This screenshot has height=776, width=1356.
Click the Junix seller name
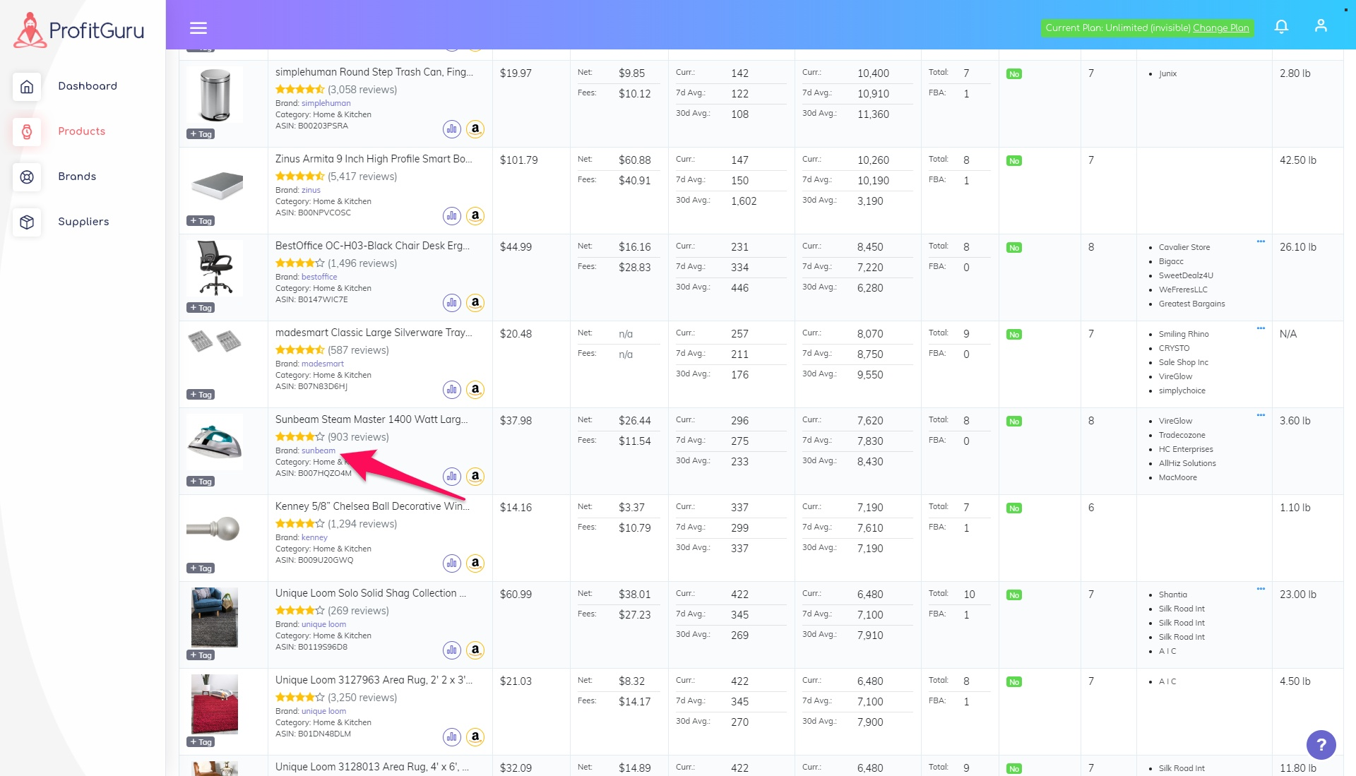coord(1167,73)
